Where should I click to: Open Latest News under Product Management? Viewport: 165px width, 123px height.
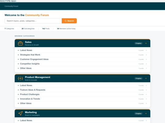(x=82, y=85)
